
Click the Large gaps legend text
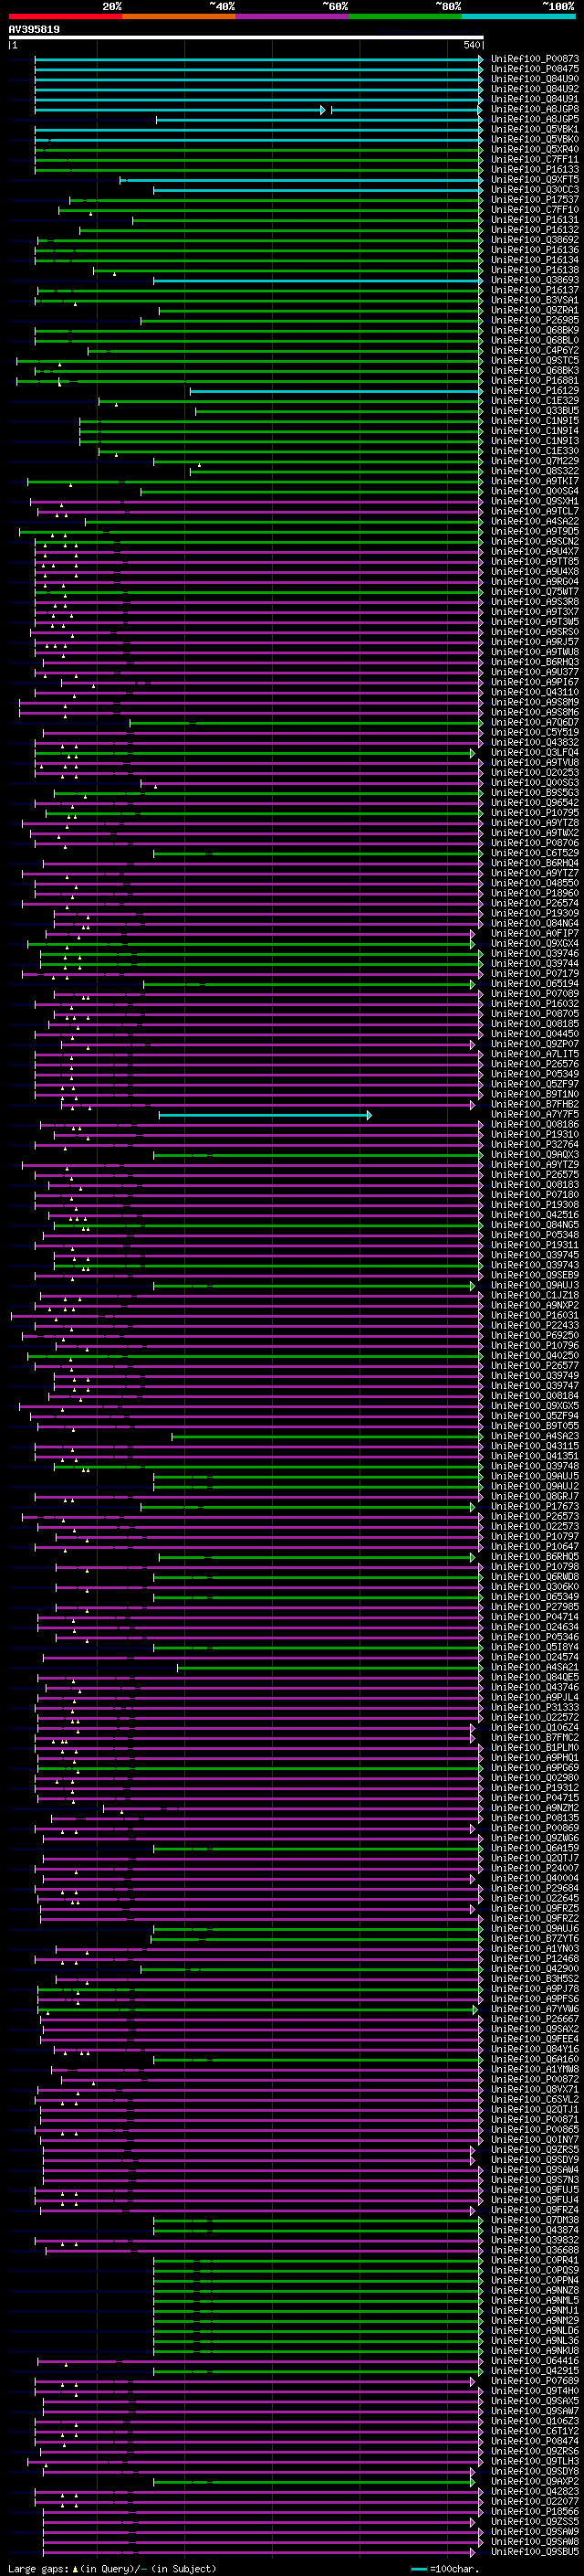click(x=112, y=2568)
